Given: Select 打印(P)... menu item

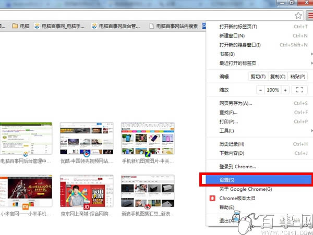Looking at the screenshot, I should click(259, 121).
